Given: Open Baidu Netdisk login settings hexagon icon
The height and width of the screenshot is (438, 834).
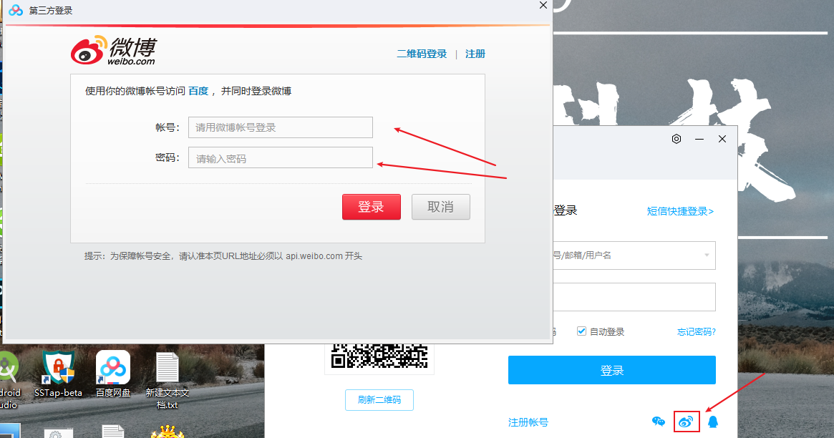Looking at the screenshot, I should 677,139.
